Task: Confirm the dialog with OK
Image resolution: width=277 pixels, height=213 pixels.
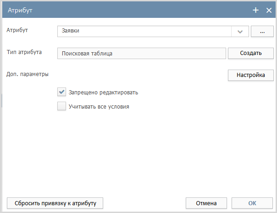Action: (x=252, y=203)
